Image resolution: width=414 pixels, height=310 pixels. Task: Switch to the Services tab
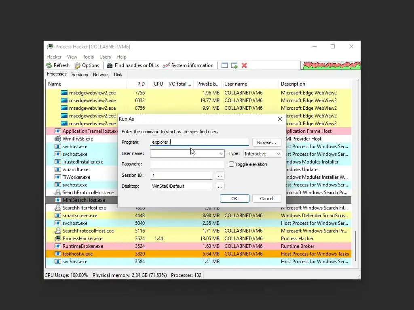(80, 75)
